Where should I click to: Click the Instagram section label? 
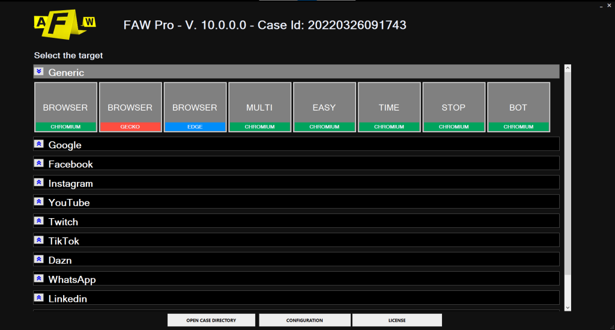[x=71, y=184]
